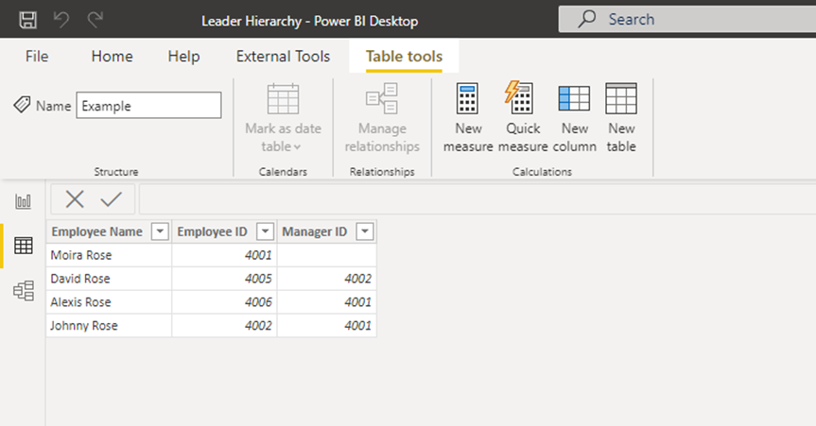
Task: Switch to the Home tab
Action: click(x=112, y=57)
